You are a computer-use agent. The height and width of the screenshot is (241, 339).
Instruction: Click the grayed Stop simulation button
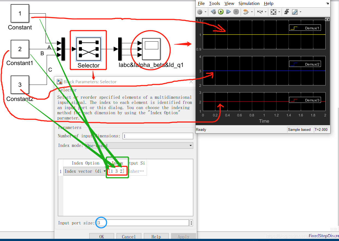pyautogui.click(x=236, y=12)
